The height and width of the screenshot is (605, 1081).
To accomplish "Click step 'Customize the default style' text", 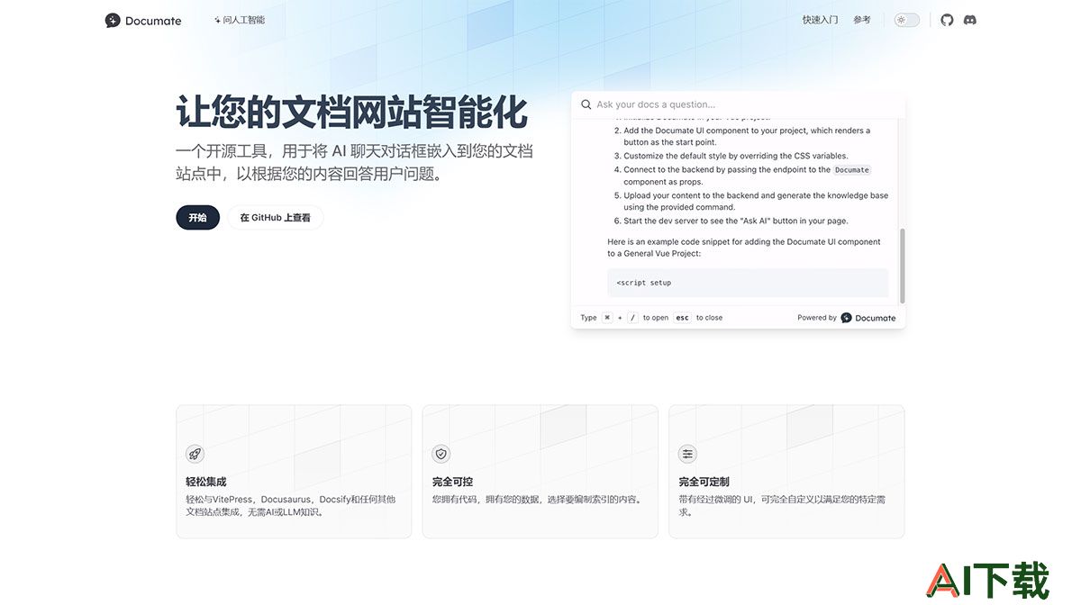I will point(736,156).
